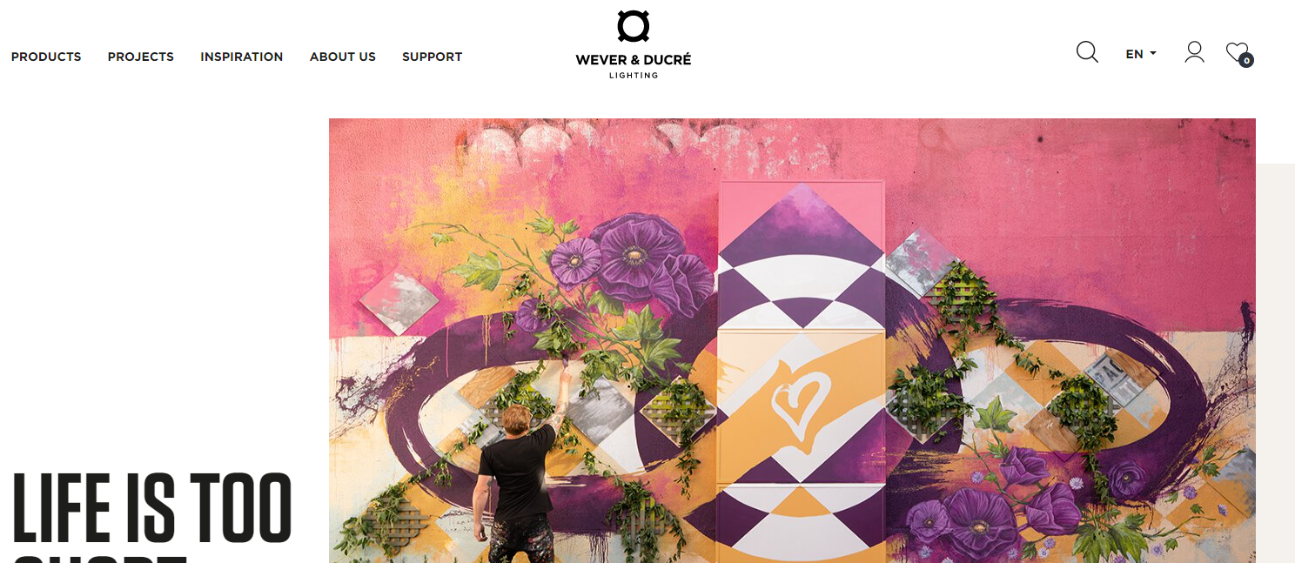
Task: Click the Wever & Ducré logo emblem
Action: 634,26
